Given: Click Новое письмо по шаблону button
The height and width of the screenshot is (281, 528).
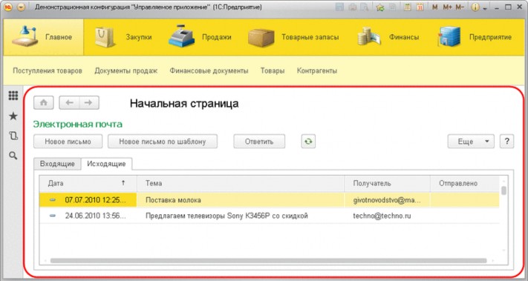Looking at the screenshot, I should coord(163,142).
